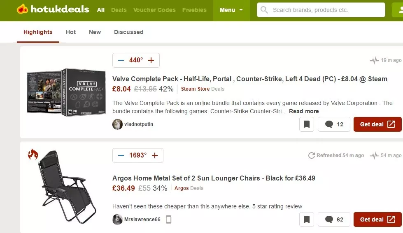The height and width of the screenshot is (233, 403).
Task: Switch to the Discussed tab
Action: coord(128,32)
